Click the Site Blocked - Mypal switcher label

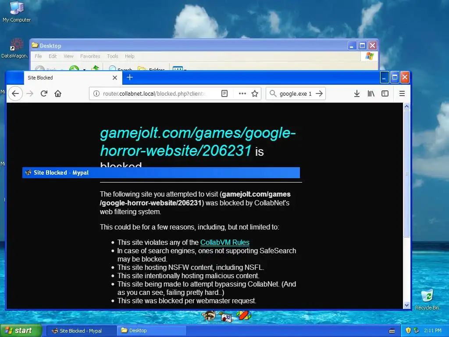[x=61, y=172]
